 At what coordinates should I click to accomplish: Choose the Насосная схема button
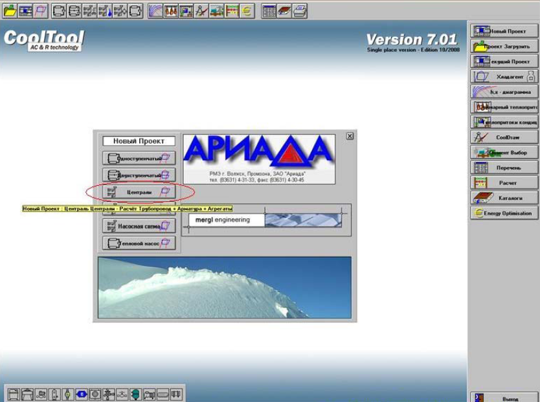coord(139,226)
